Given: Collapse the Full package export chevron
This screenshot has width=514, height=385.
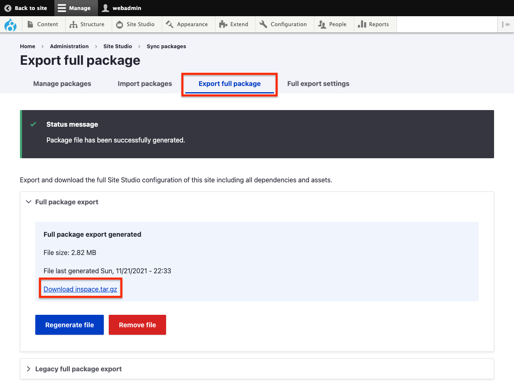Looking at the screenshot, I should [29, 202].
